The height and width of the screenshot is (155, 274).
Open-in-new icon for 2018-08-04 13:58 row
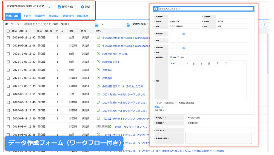coord(110,127)
